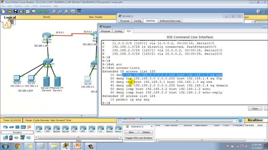Image resolution: width=268 pixels, height=150 pixels.
Task: Pick the 1841 router model
Action: (39, 129)
